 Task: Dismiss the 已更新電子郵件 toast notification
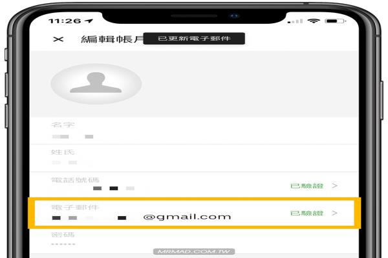(x=194, y=39)
